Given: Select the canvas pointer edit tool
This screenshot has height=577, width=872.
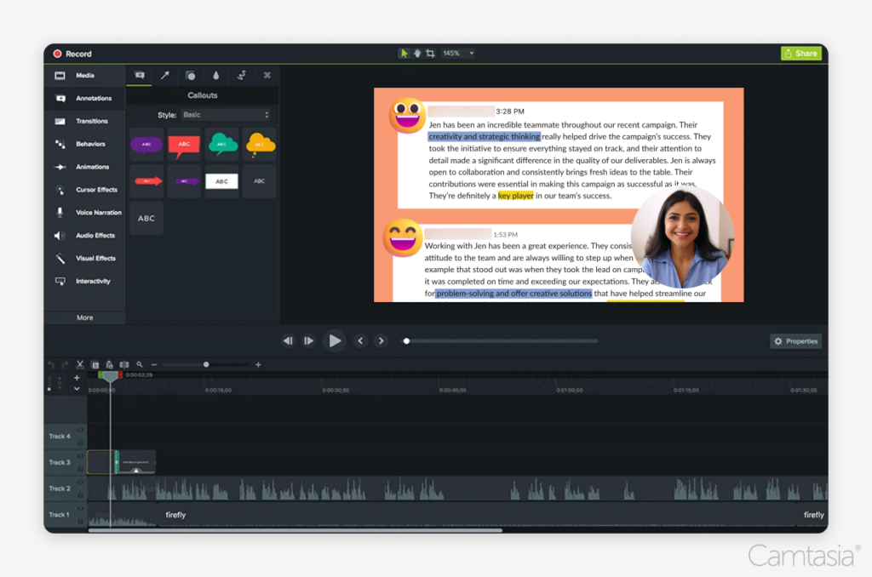Looking at the screenshot, I should pos(404,54).
